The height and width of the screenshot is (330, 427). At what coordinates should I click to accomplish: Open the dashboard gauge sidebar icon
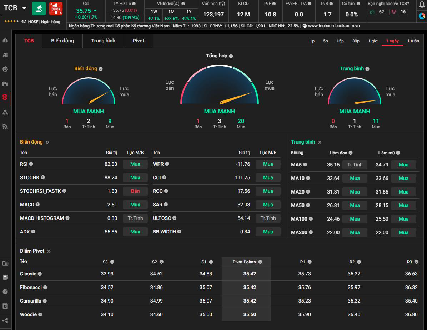click(5, 41)
